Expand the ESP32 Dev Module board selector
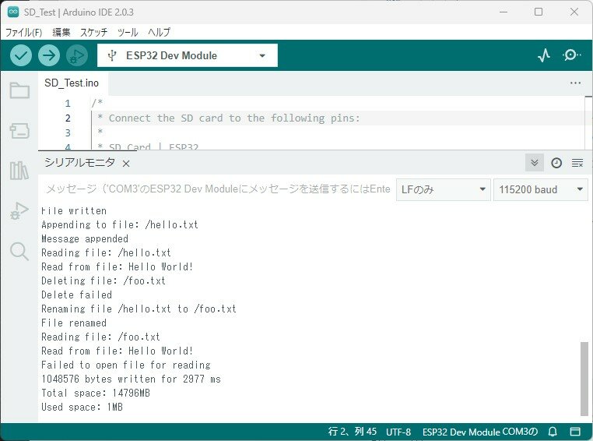 click(x=187, y=55)
